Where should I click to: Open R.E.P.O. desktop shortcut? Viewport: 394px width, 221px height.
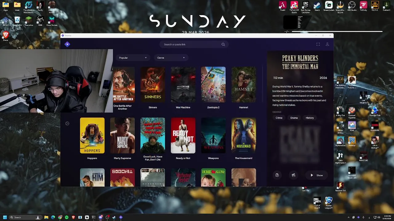pyautogui.click(x=375, y=6)
